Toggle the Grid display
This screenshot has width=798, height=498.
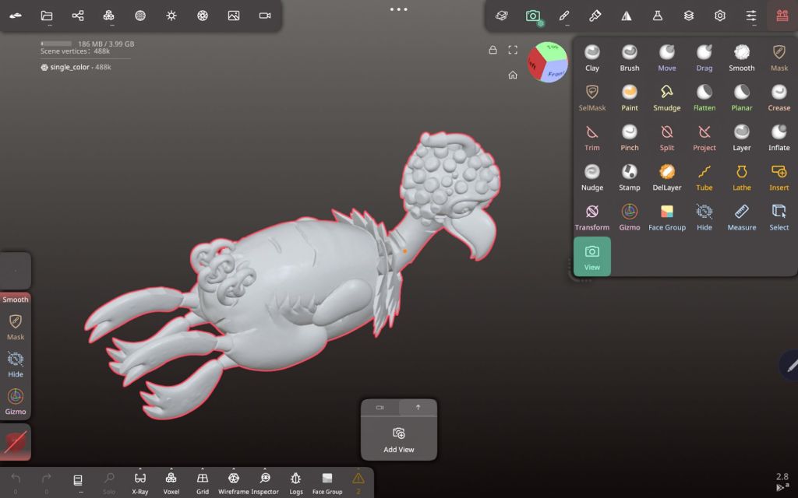[203, 482]
